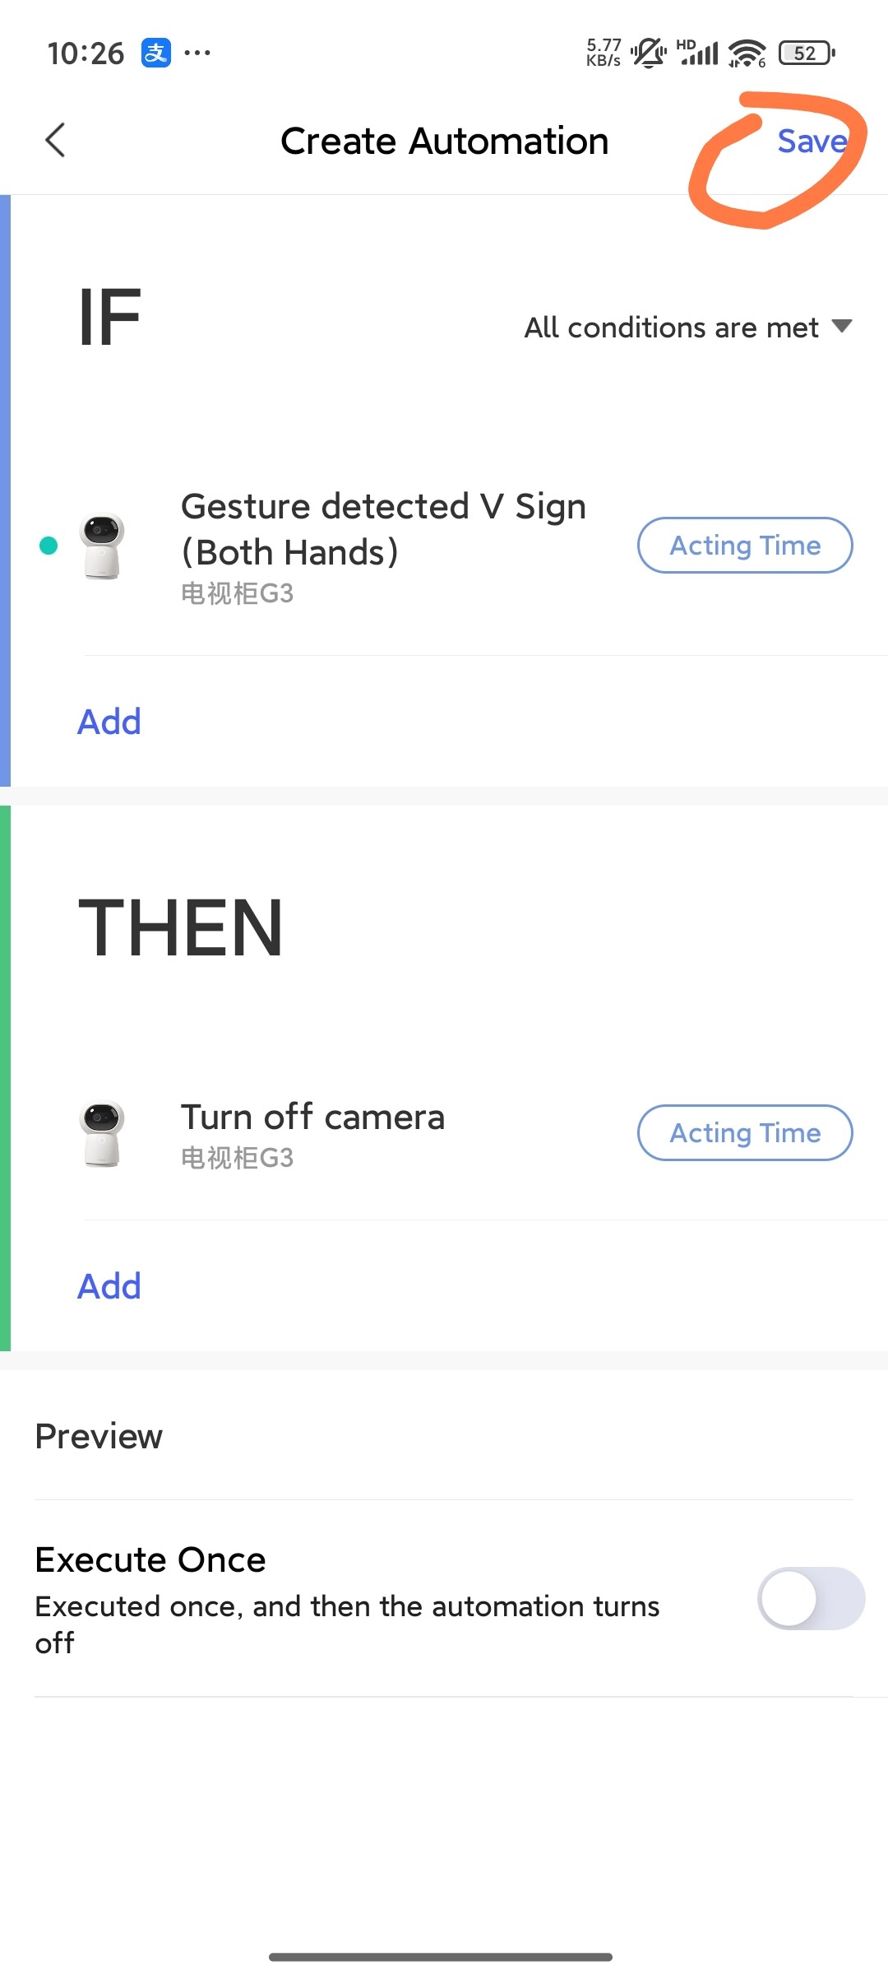Click the dropdown triangle beside condition mode
The width and height of the screenshot is (888, 1975).
click(842, 326)
